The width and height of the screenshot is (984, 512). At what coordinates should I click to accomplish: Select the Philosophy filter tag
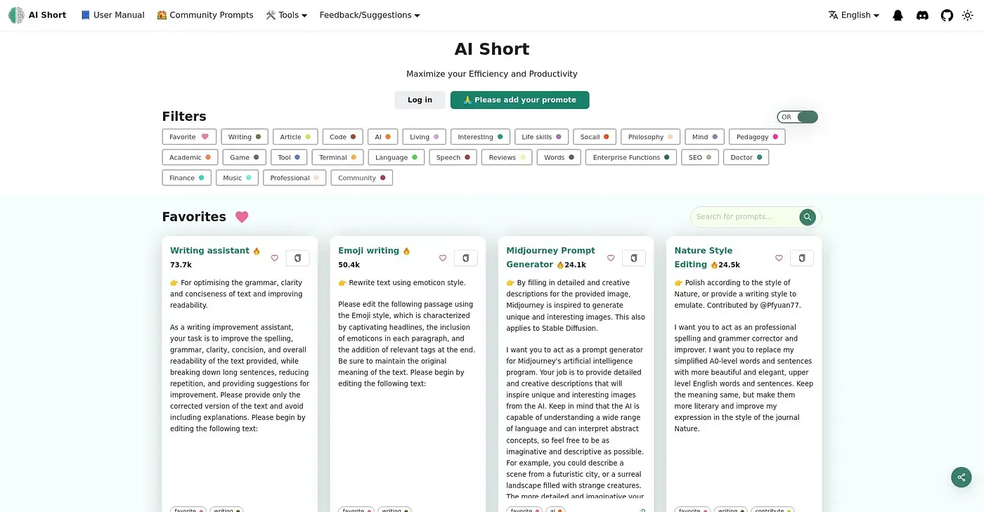point(651,137)
